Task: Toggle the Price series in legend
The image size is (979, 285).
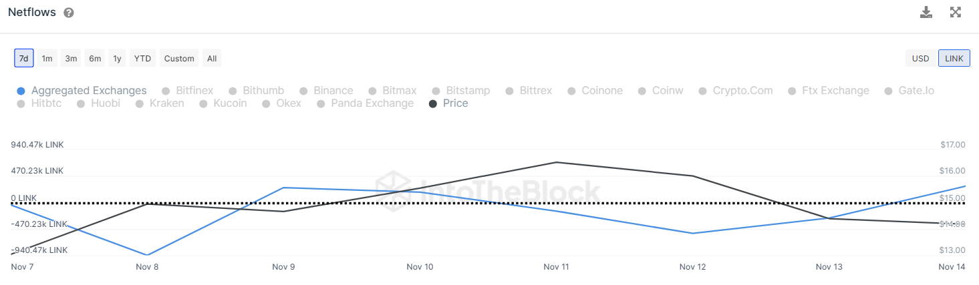Action: coord(455,103)
